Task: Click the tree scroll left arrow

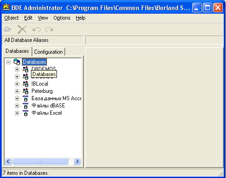Action: click(8, 161)
